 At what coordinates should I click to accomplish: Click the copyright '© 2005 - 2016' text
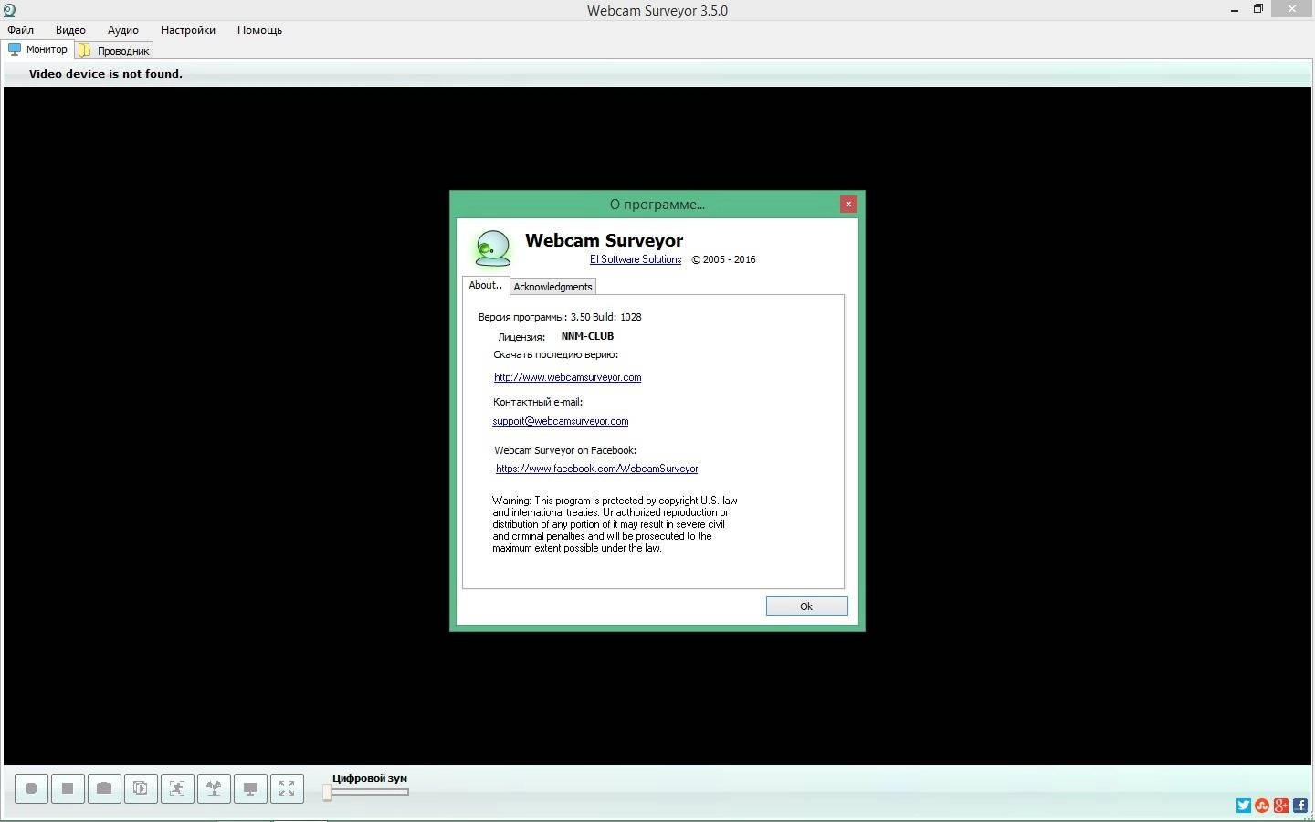click(723, 259)
